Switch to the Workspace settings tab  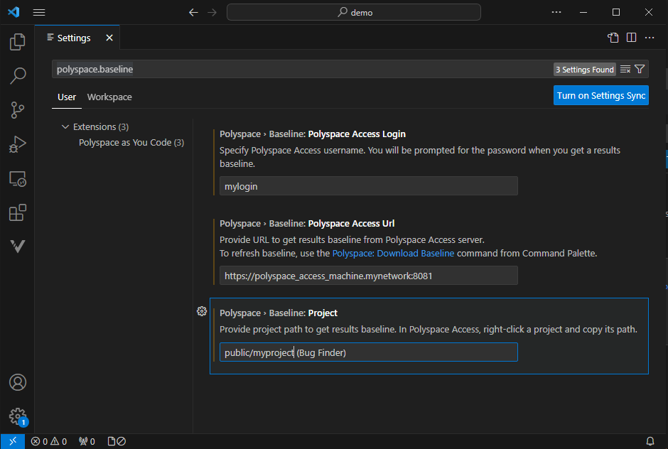point(109,97)
